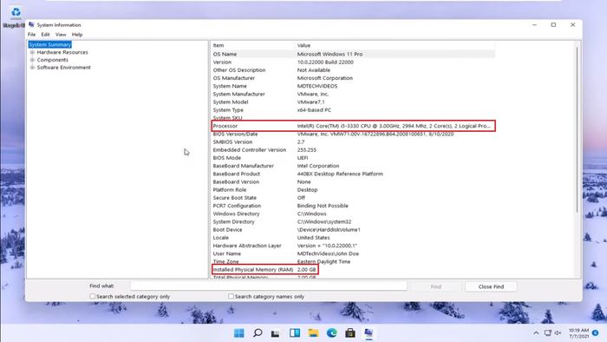Viewport: 607px width, 342px height.
Task: Maximize the System Information window
Action: [553, 25]
